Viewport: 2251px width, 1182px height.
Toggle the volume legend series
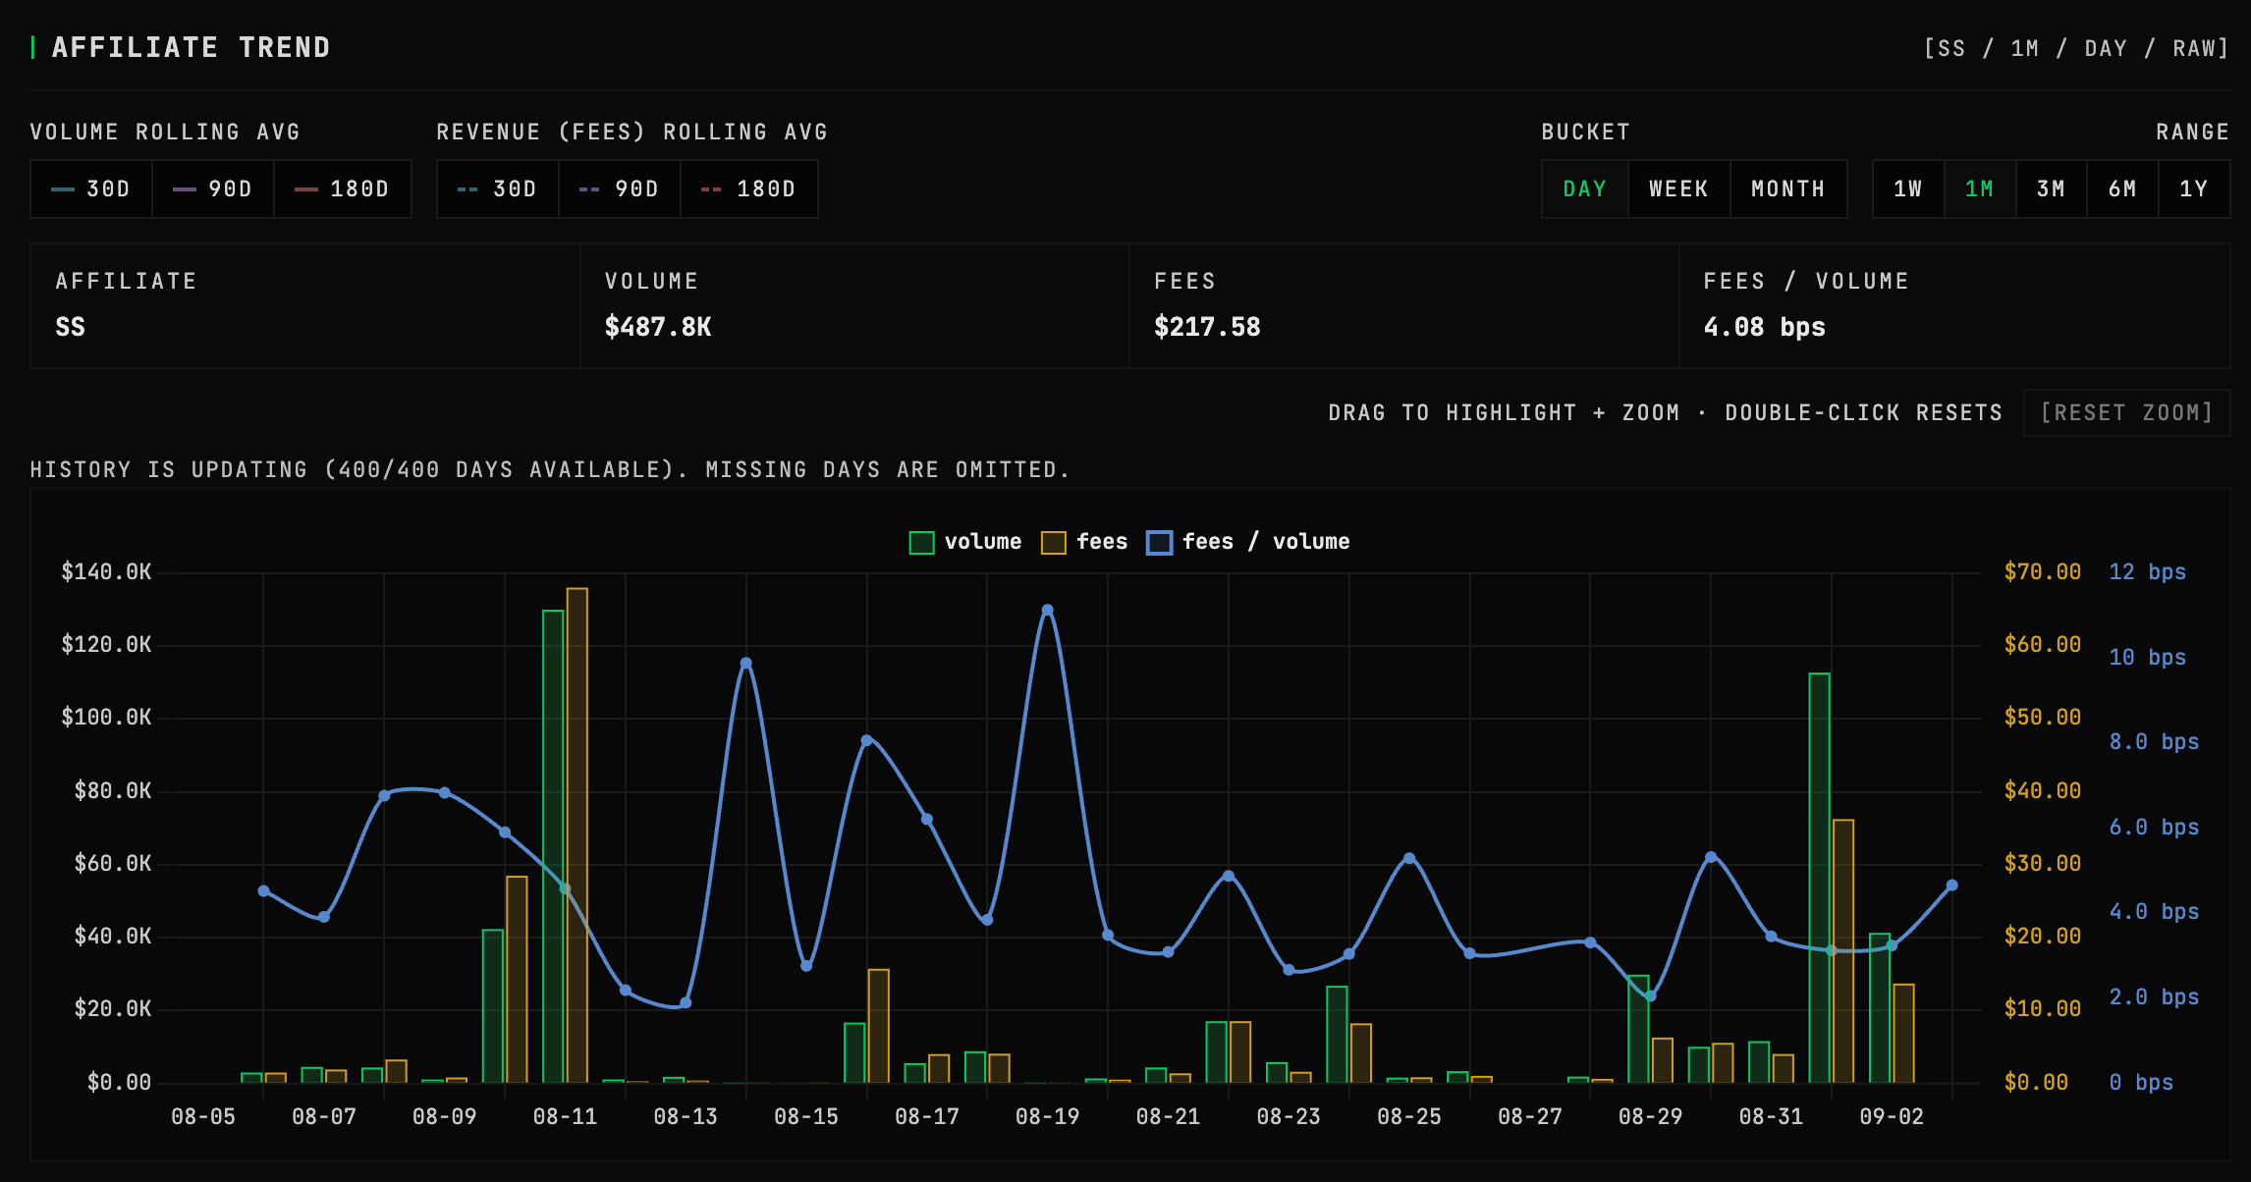[x=965, y=542]
